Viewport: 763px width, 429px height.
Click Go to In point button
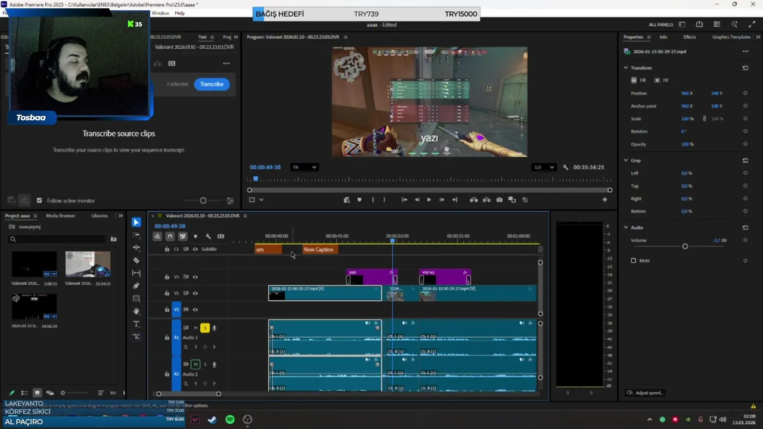(404, 200)
